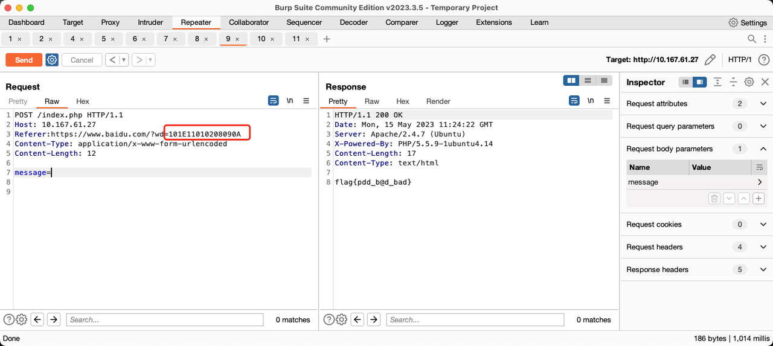Click the pencil icon to edit target
The image size is (773, 346).
point(710,60)
